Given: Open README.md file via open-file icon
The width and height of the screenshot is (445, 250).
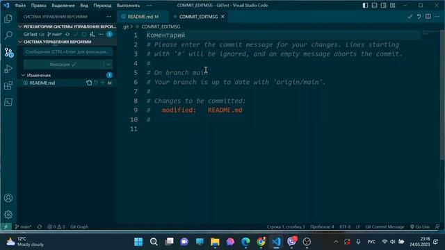Looking at the screenshot, I should (x=89, y=83).
